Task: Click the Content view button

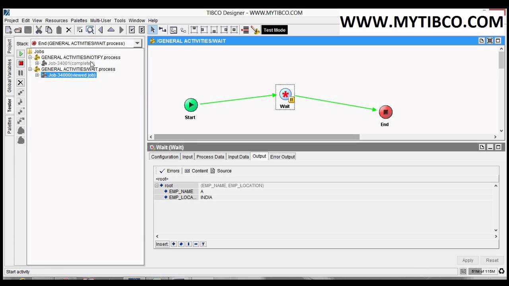Action: click(196, 171)
